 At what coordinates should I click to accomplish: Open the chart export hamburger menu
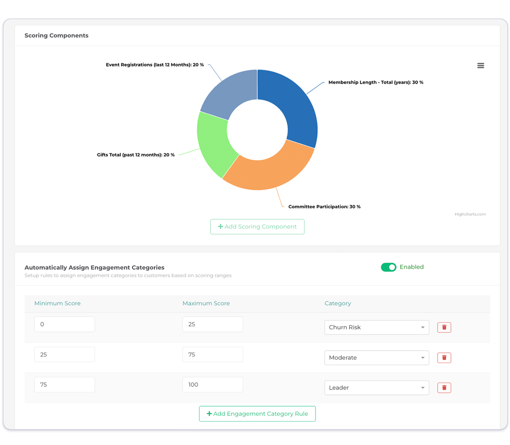[480, 65]
